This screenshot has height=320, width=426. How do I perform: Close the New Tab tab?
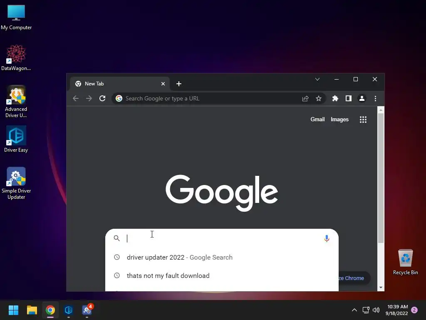[163, 84]
